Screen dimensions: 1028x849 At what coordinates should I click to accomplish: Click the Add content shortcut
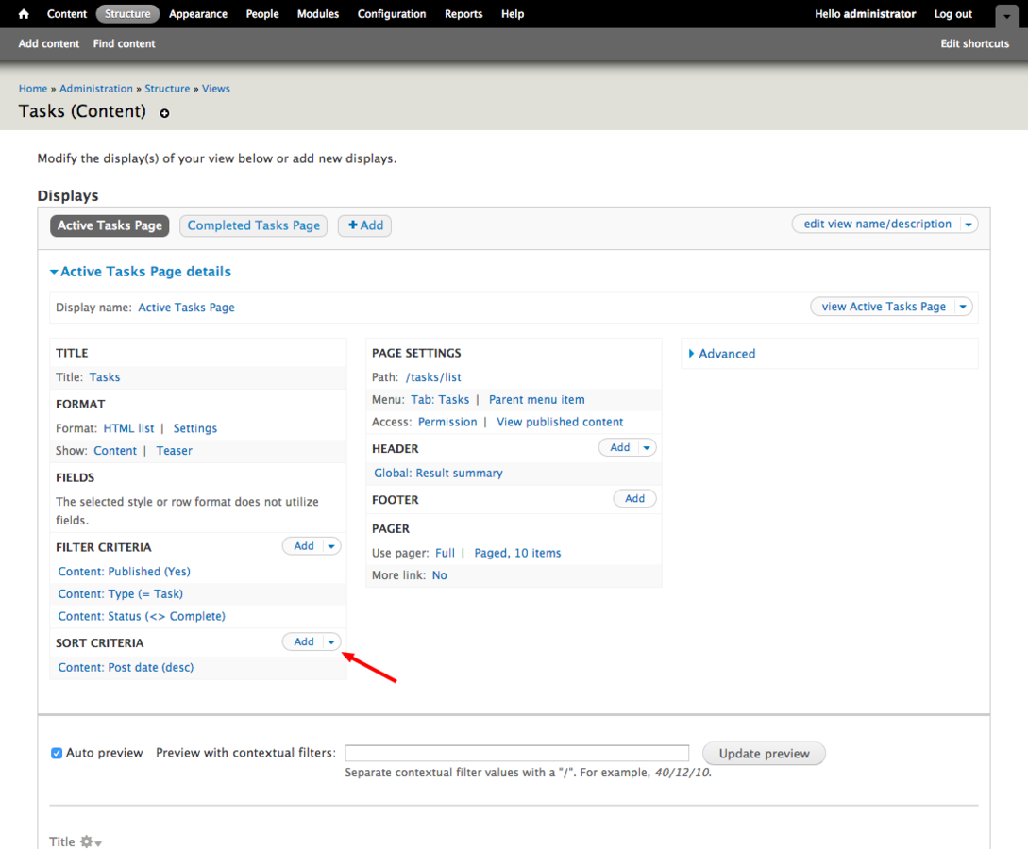(49, 44)
